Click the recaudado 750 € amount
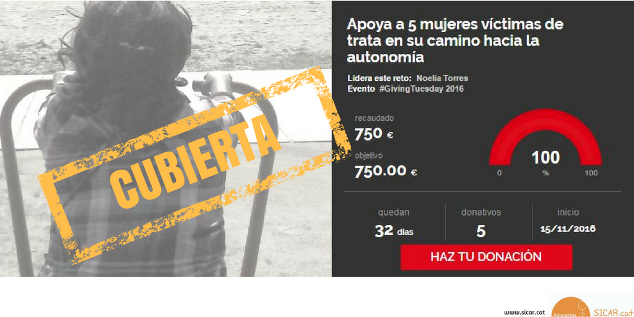 pos(374,134)
